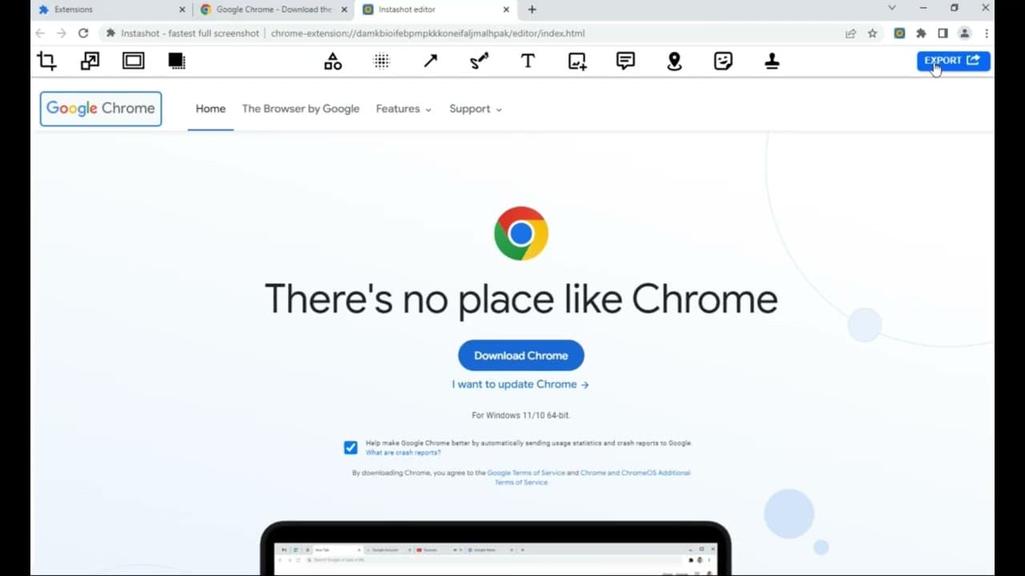Select the Insert image tool

pos(577,62)
